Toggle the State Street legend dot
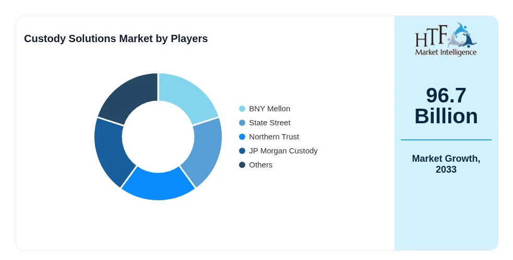This screenshot has width=513, height=260. pos(242,123)
